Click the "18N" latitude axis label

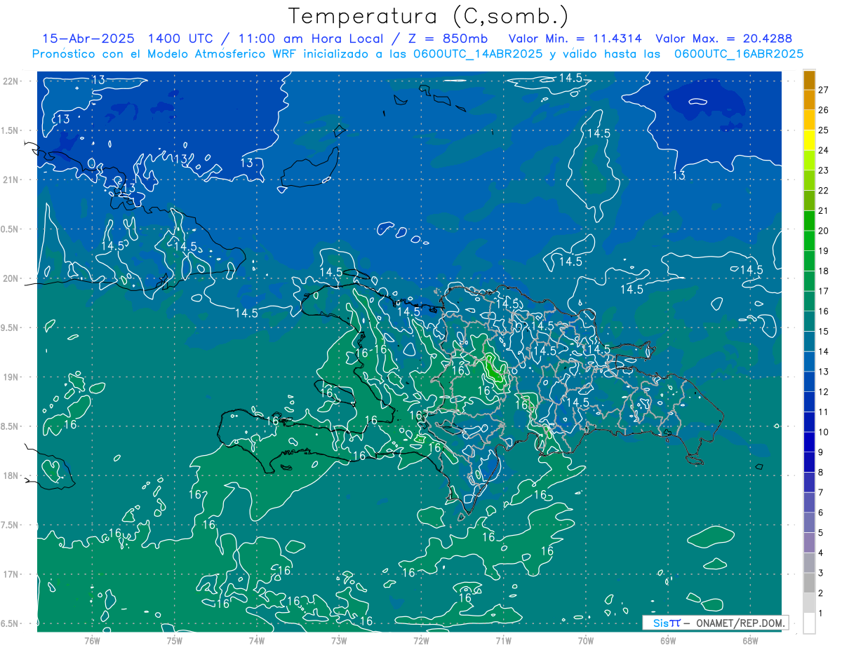12,475
